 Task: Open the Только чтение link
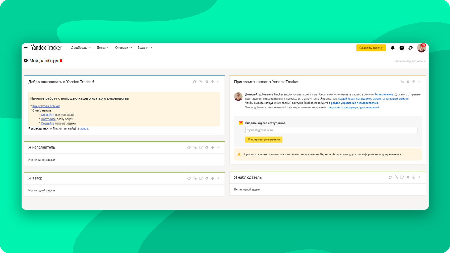click(x=384, y=94)
